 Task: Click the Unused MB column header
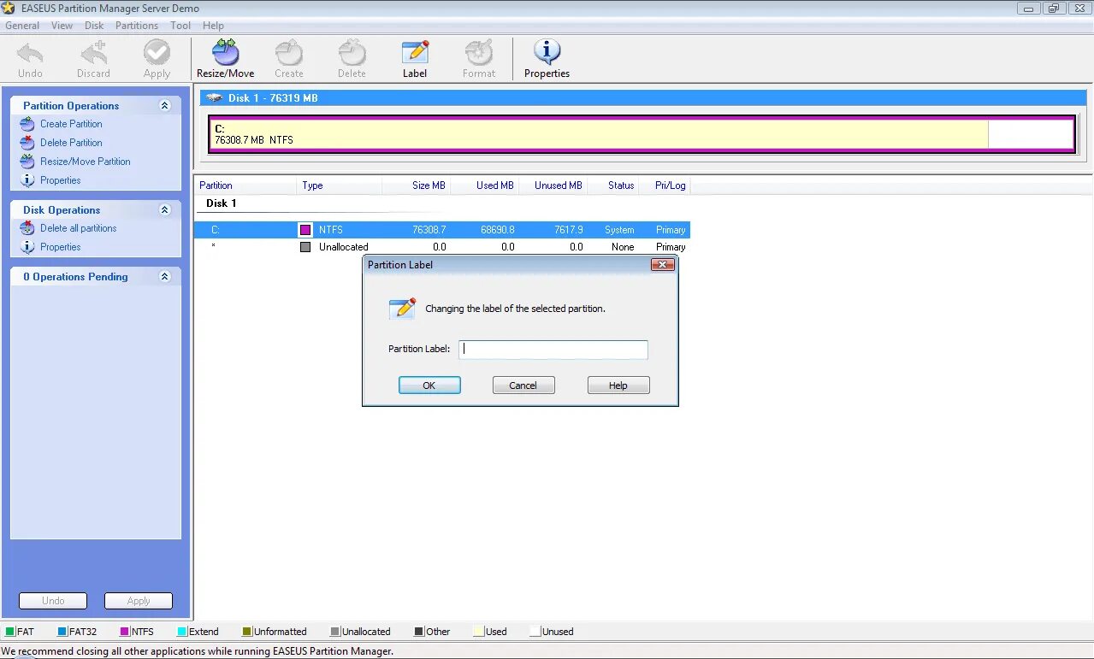(553, 185)
